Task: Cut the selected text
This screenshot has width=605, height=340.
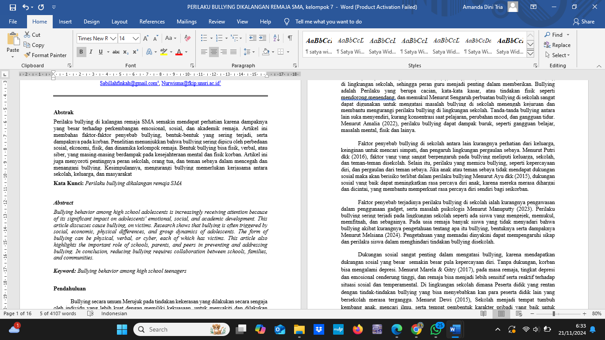Action: pyautogui.click(x=32, y=35)
